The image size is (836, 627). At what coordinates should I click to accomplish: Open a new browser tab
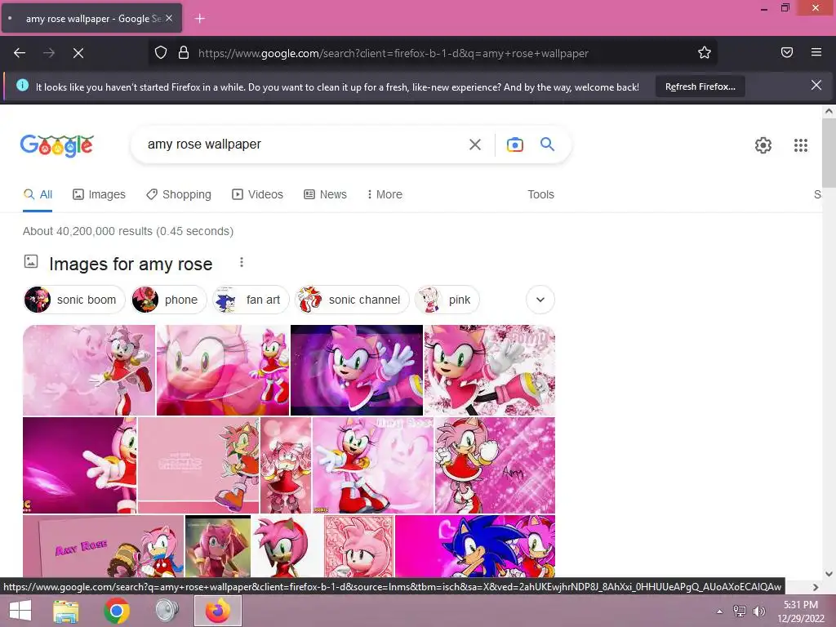click(200, 19)
